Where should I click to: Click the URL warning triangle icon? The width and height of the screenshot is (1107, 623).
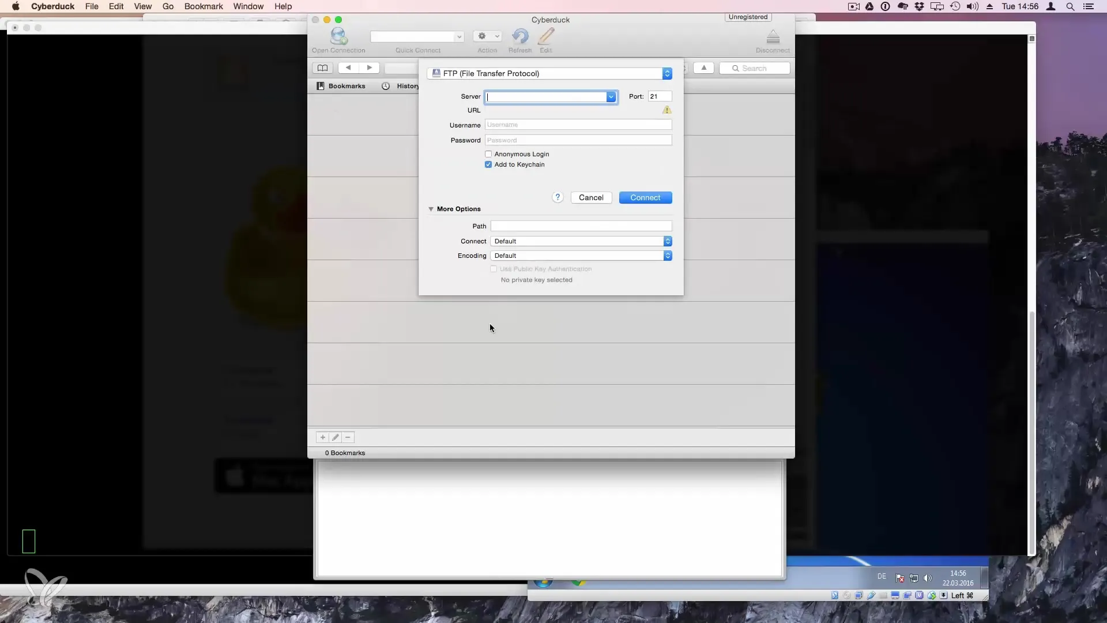(x=667, y=110)
